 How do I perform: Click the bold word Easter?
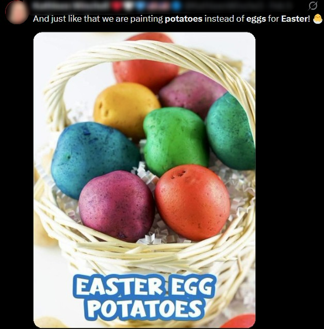click(294, 19)
